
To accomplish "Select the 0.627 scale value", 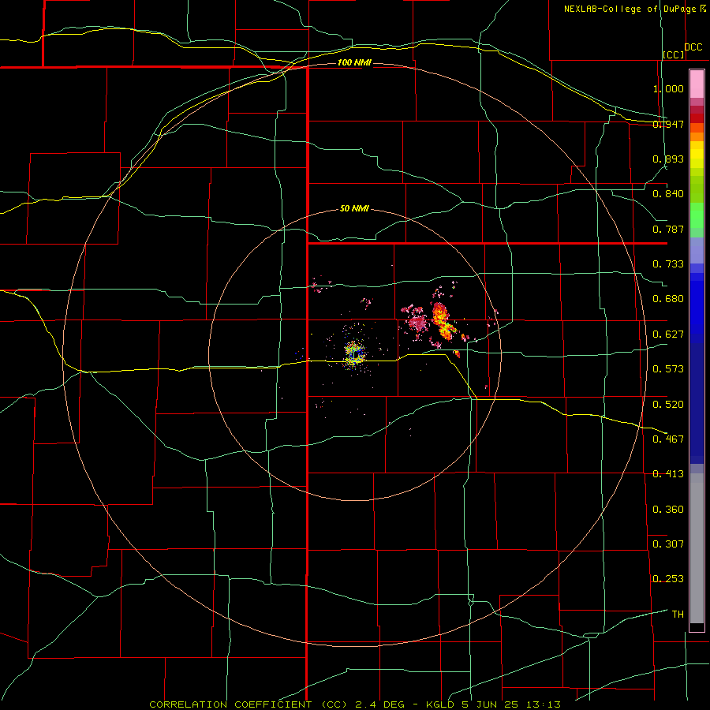I will (x=668, y=334).
